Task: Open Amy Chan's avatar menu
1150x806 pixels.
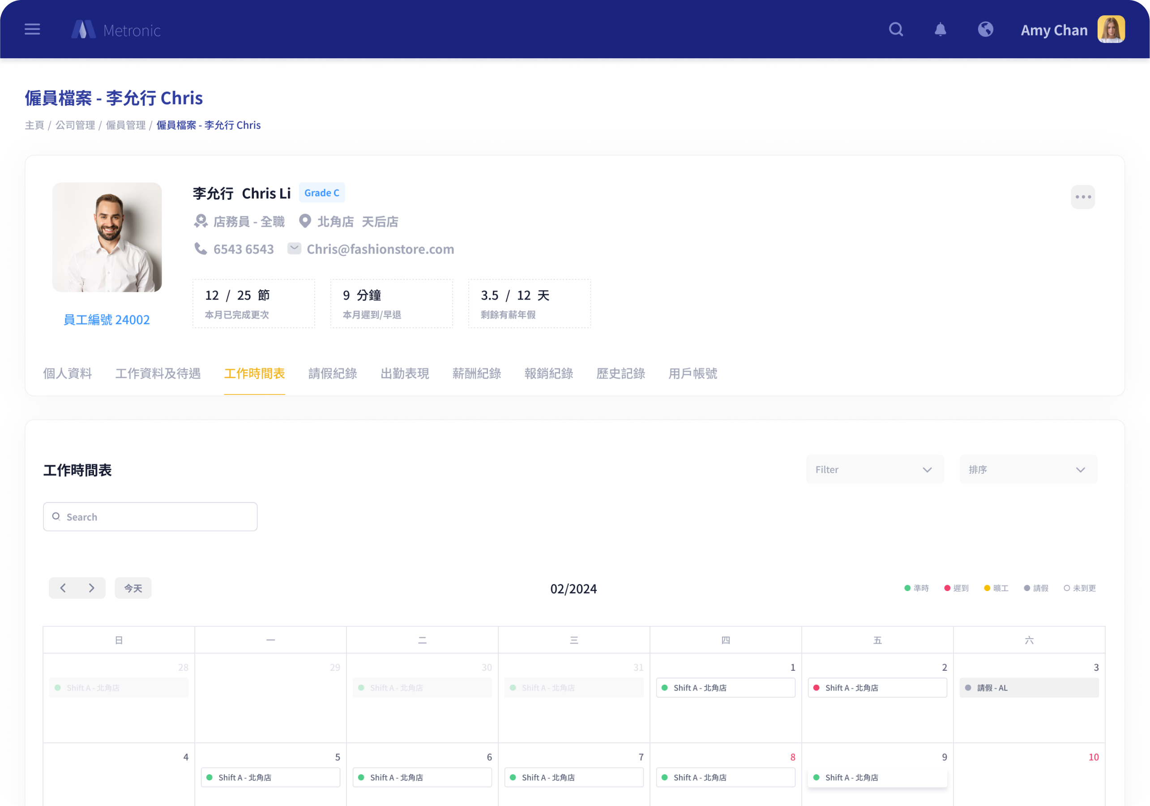Action: 1111,30
